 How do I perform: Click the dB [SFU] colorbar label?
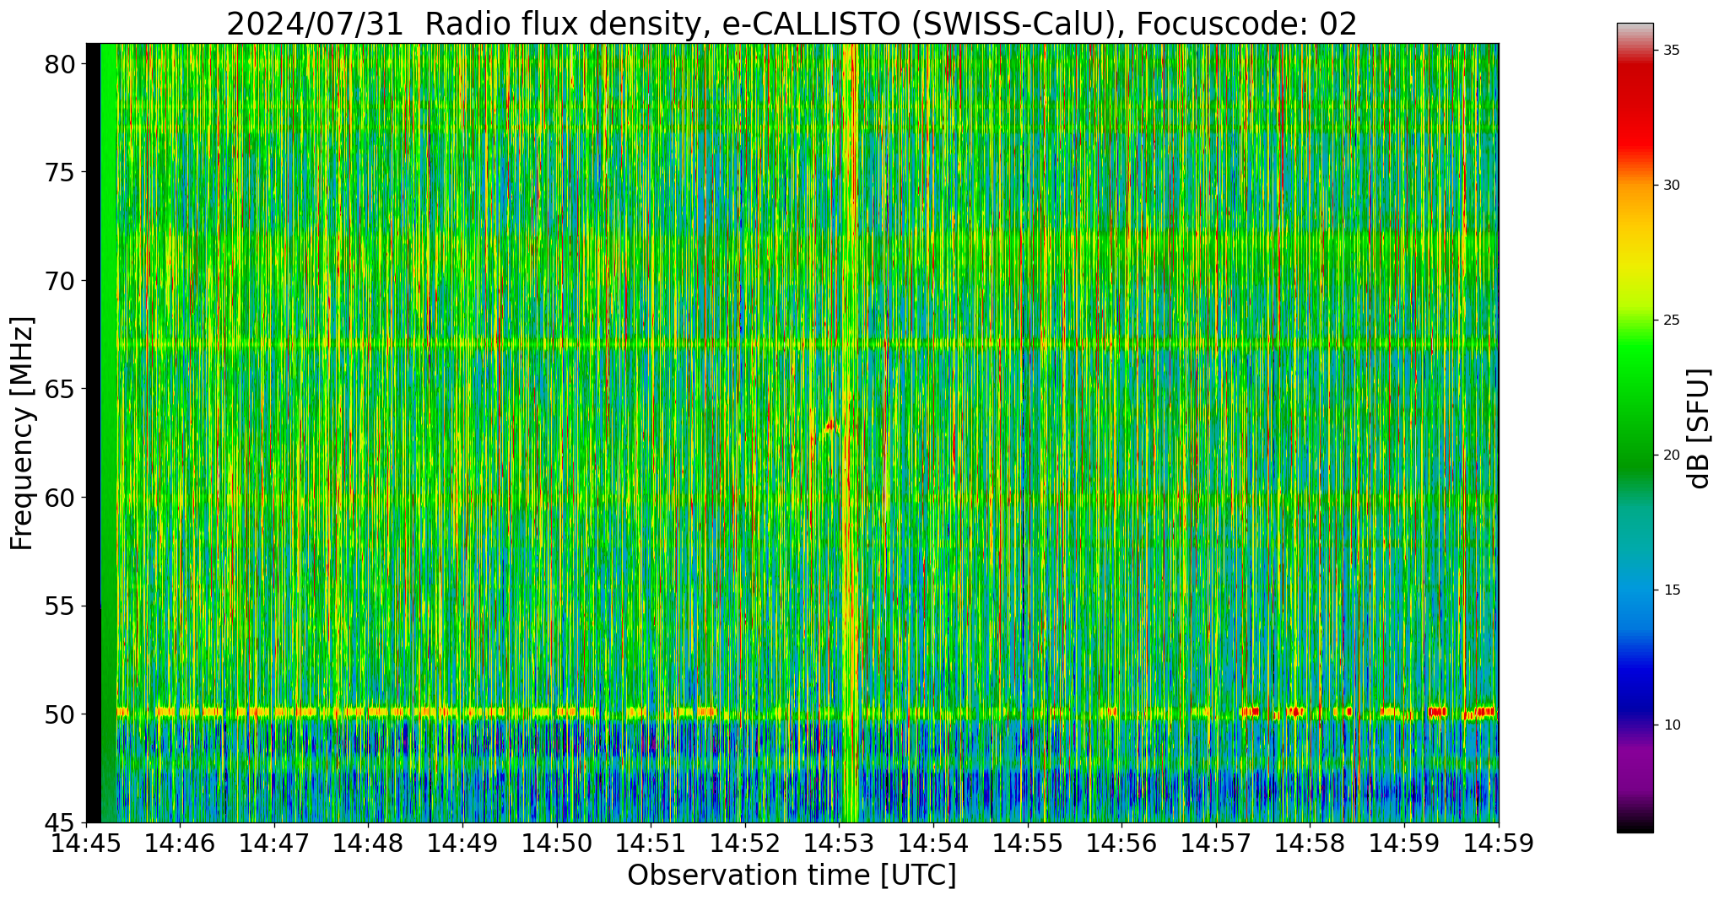[1699, 428]
